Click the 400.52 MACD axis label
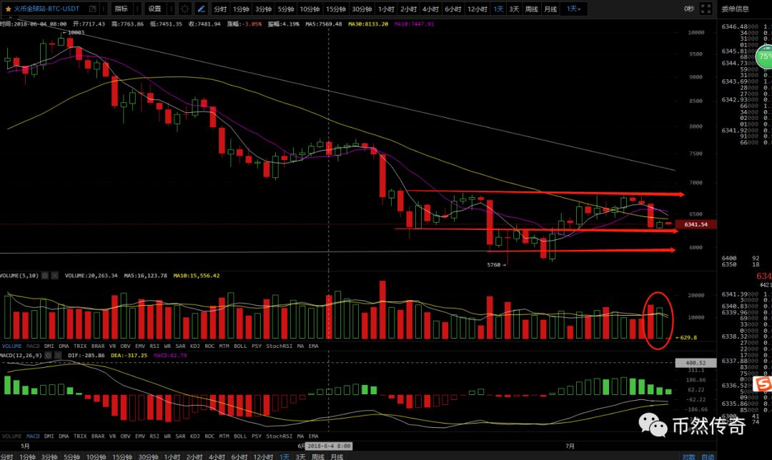Image resolution: width=772 pixels, height=460 pixels. (696, 363)
